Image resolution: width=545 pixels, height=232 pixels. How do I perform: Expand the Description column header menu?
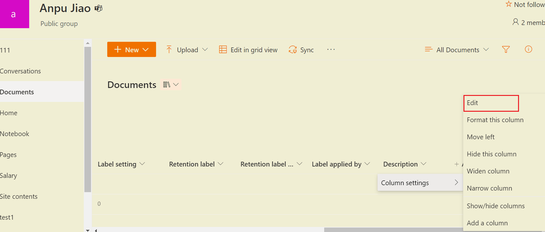tap(423, 164)
